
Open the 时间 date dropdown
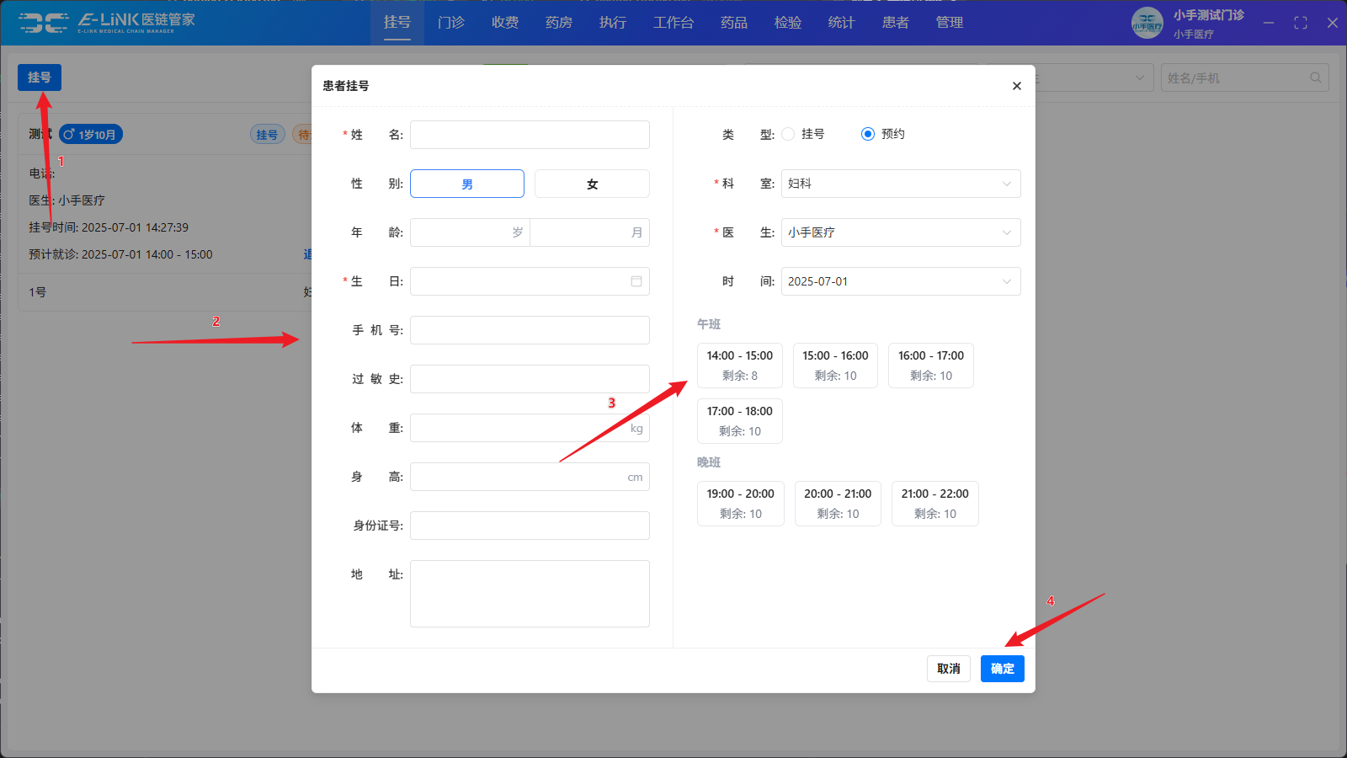coord(900,281)
